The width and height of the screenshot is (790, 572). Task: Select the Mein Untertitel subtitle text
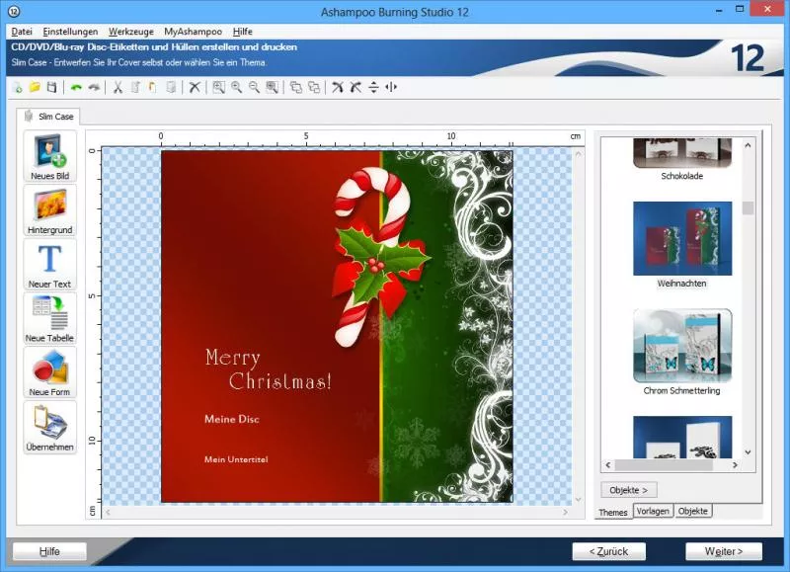(236, 459)
